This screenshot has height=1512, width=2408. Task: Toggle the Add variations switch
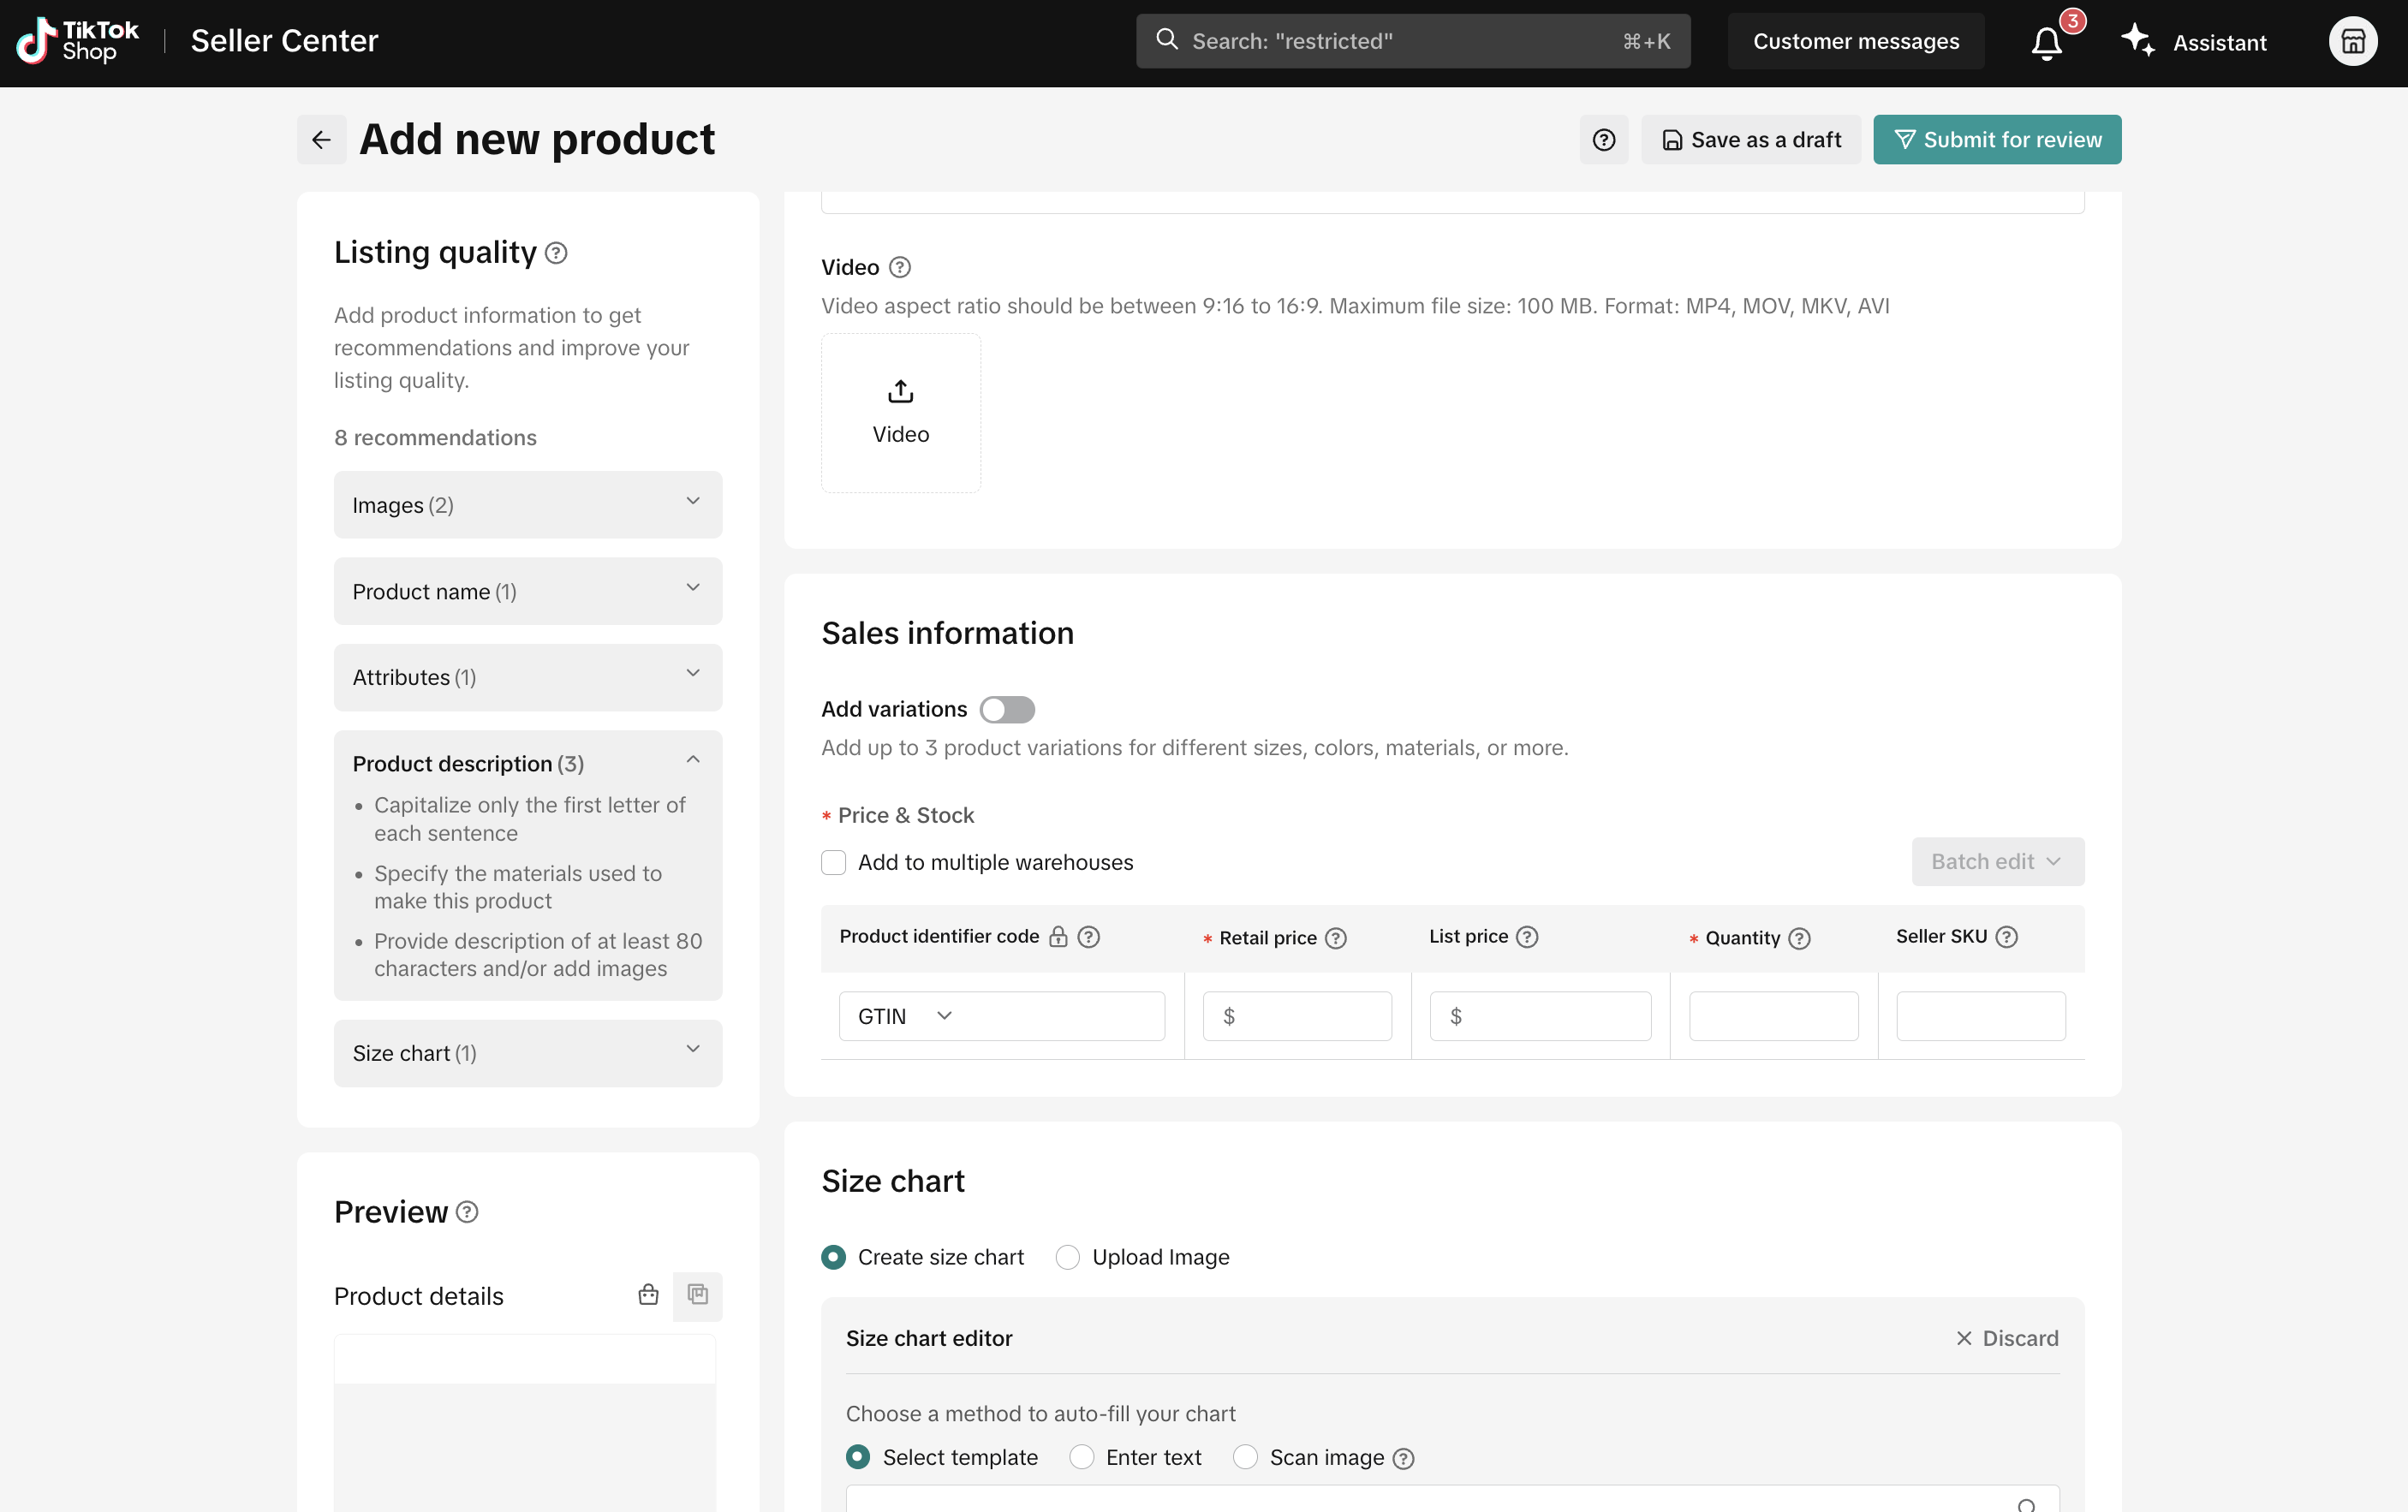tap(1006, 709)
